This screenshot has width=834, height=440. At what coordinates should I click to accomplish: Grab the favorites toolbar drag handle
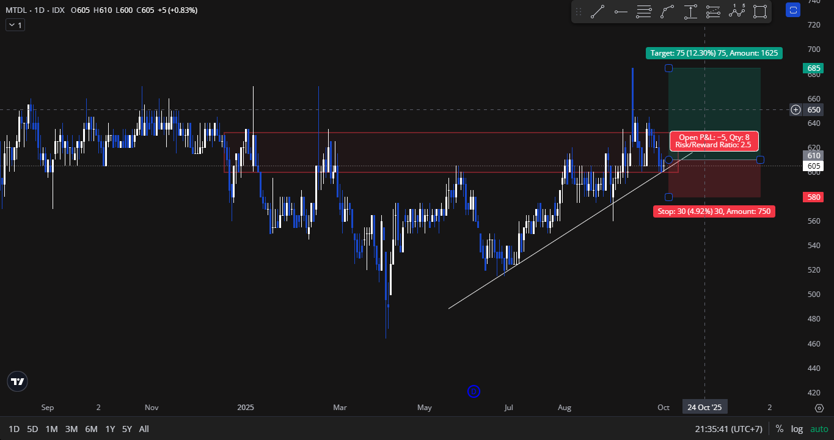[x=579, y=12]
